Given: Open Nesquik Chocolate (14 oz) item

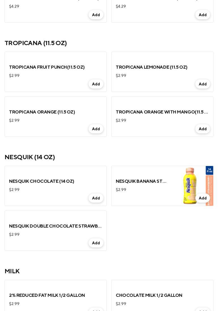Looking at the screenshot, I should [42, 181].
